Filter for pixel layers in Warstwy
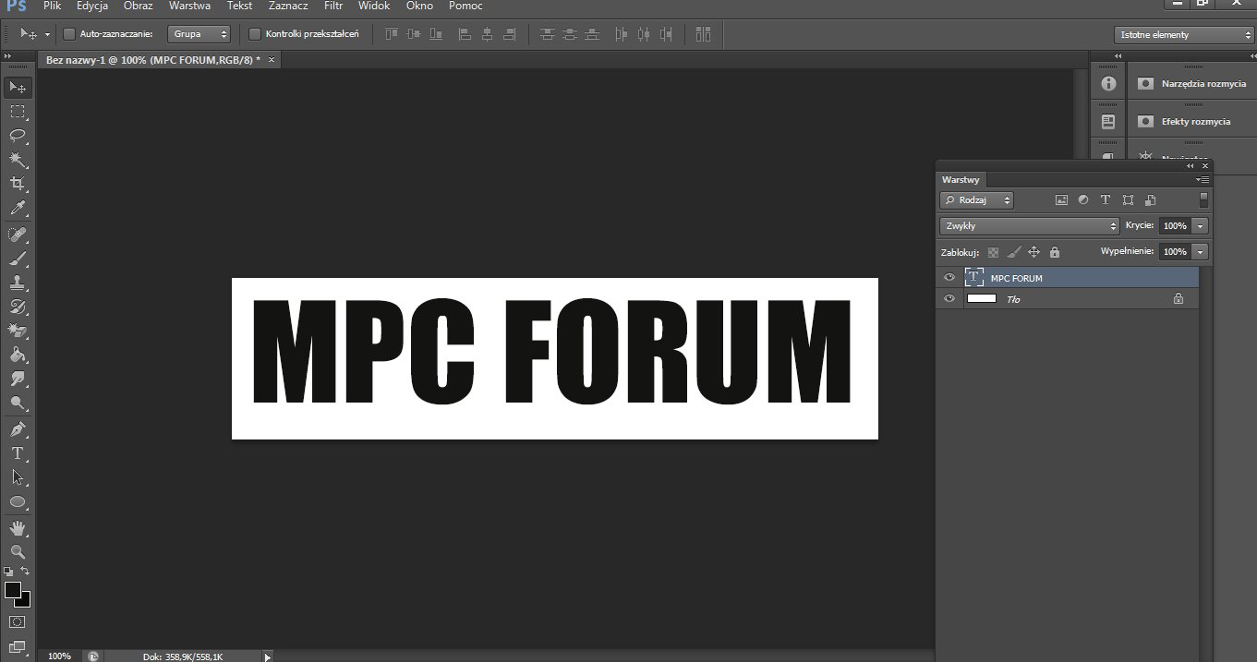The width and height of the screenshot is (1257, 662). click(x=1061, y=199)
